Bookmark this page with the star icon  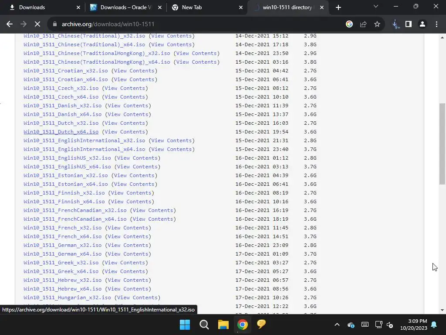[377, 24]
